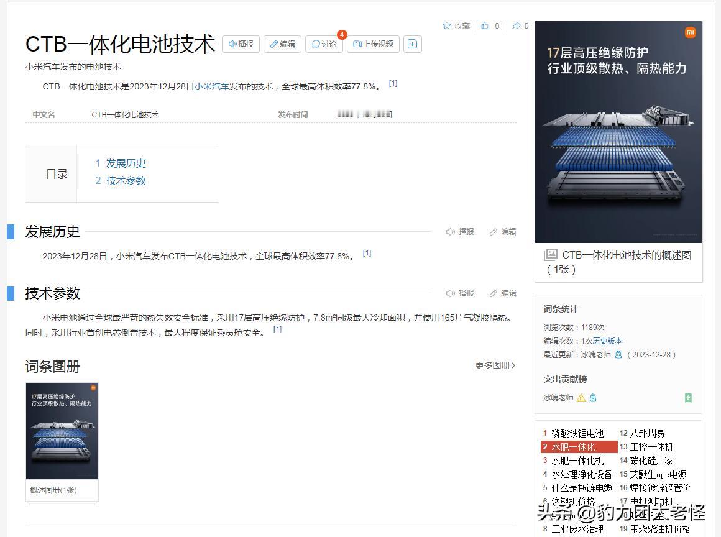Click reference [1] in 技术参数 paragraph
Viewport: 721px width, 537px height.
point(277,329)
